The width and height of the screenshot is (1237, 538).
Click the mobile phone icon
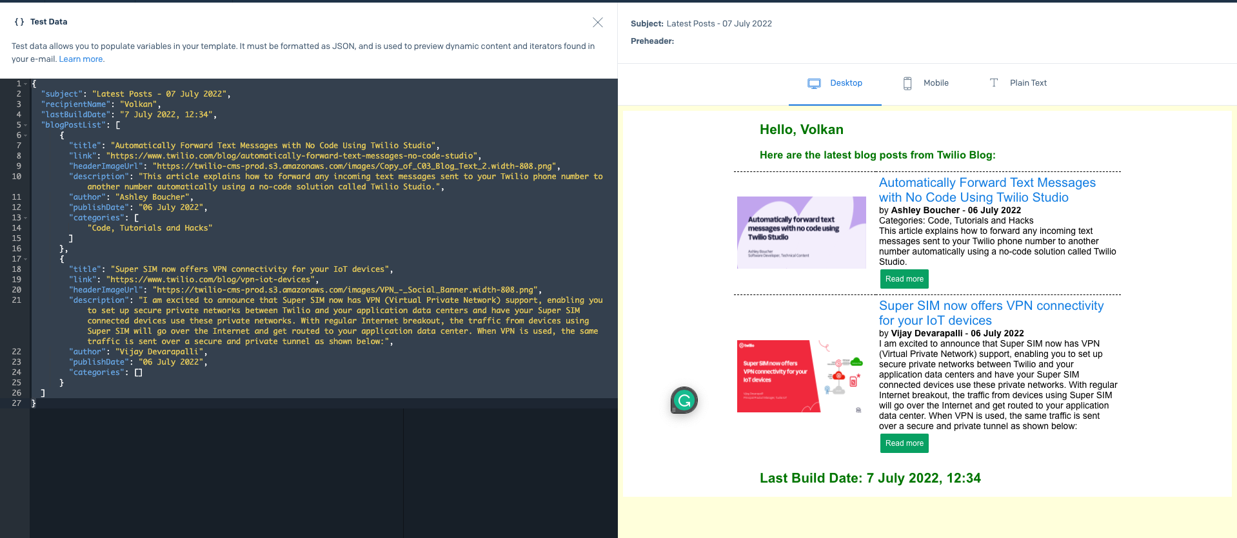coord(907,83)
